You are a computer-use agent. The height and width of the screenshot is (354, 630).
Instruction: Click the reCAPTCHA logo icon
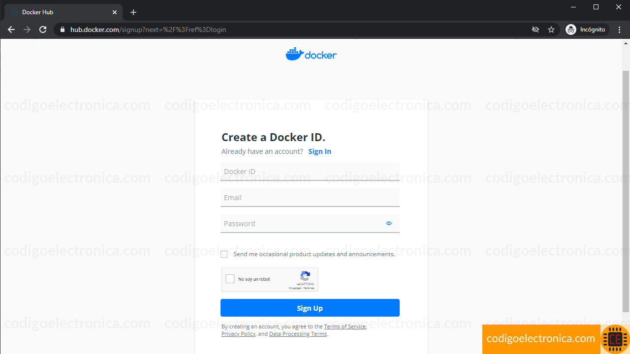click(x=305, y=276)
